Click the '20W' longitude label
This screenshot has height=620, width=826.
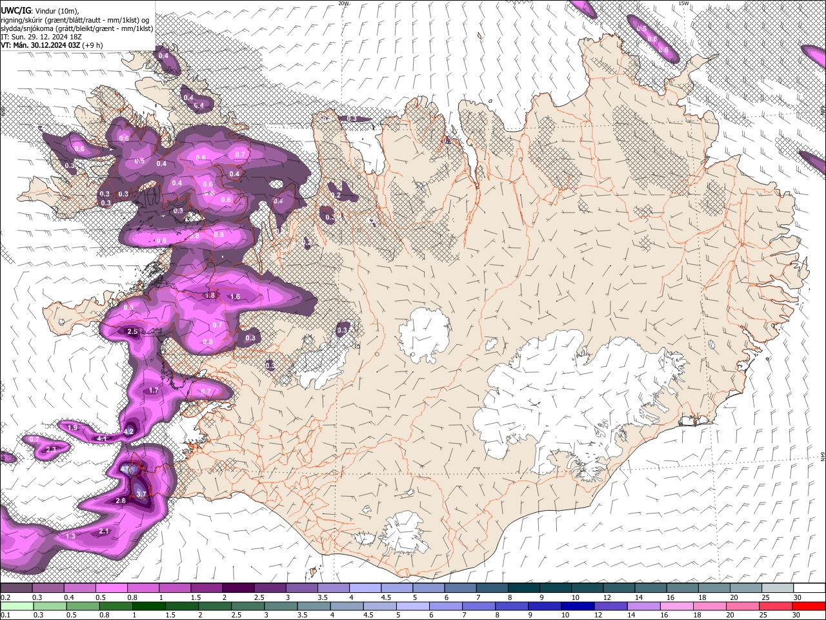tap(343, 3)
